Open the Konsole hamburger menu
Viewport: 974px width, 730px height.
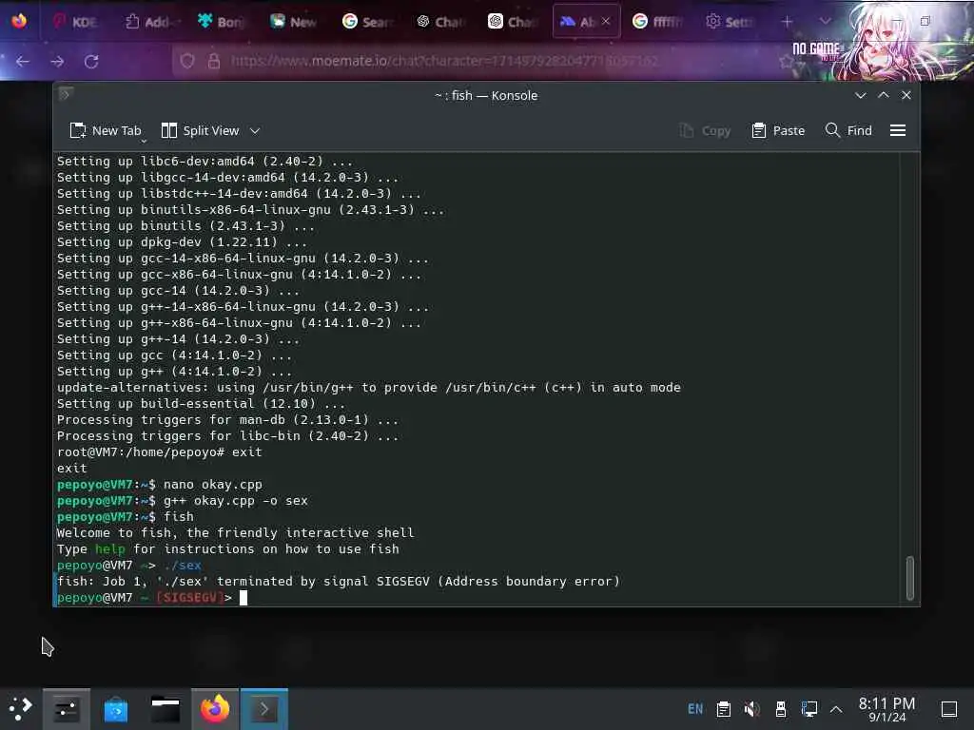point(898,130)
